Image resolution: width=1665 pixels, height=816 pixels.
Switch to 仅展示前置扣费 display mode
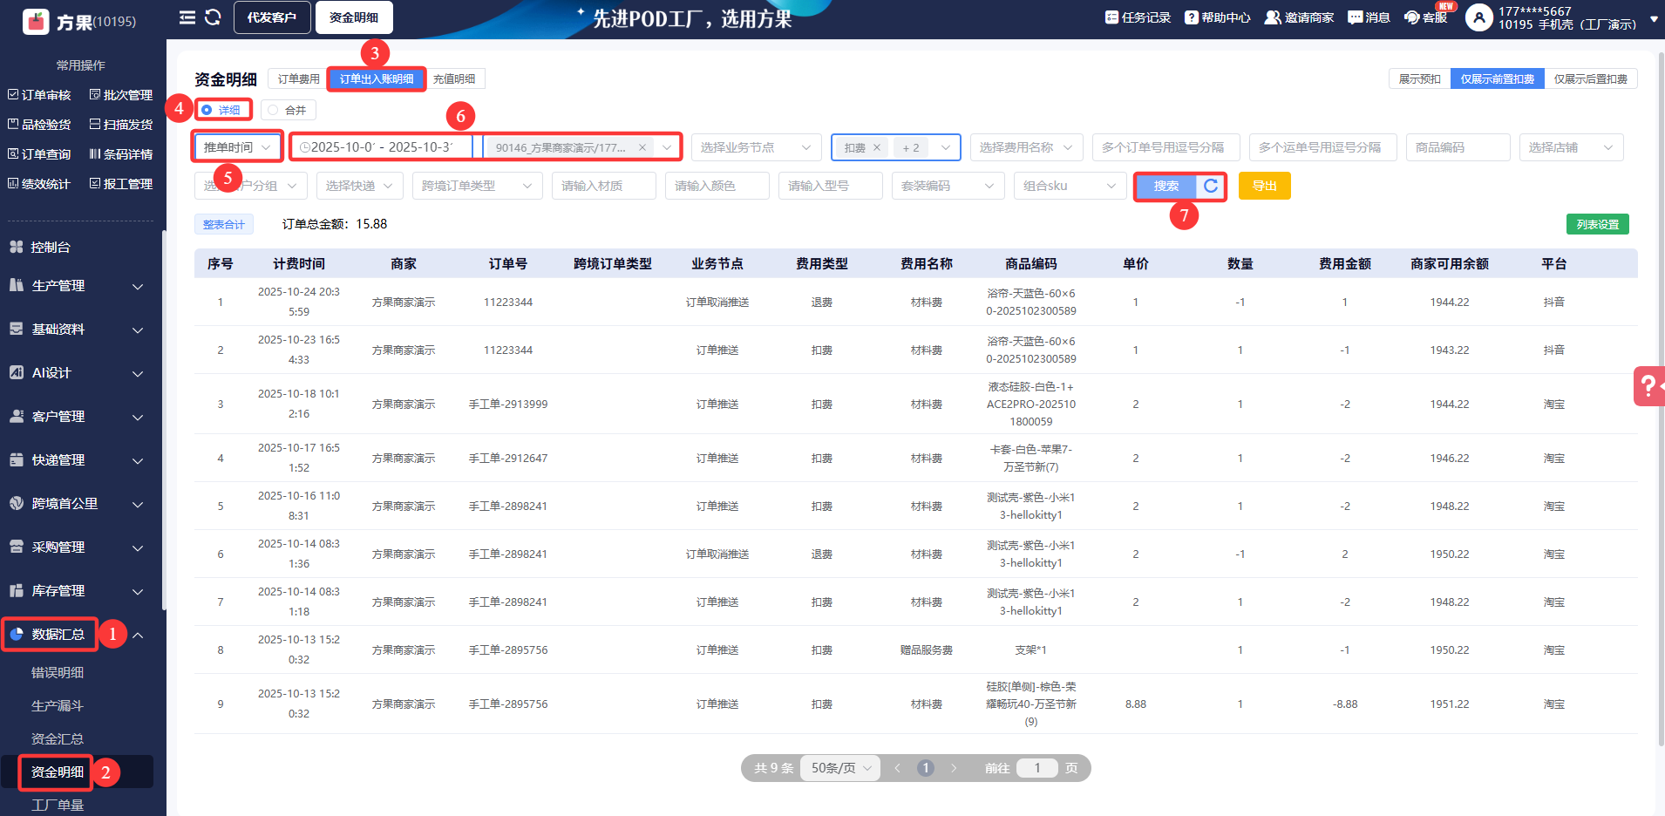pos(1498,79)
